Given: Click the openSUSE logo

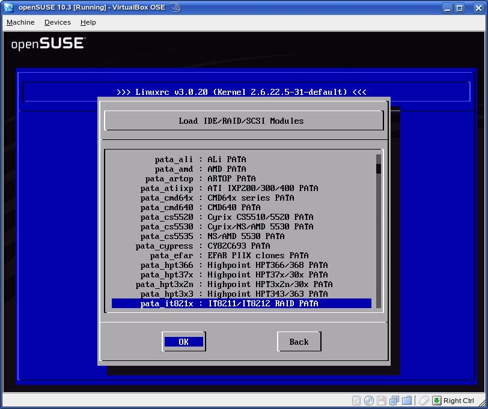Looking at the screenshot, I should pos(48,43).
